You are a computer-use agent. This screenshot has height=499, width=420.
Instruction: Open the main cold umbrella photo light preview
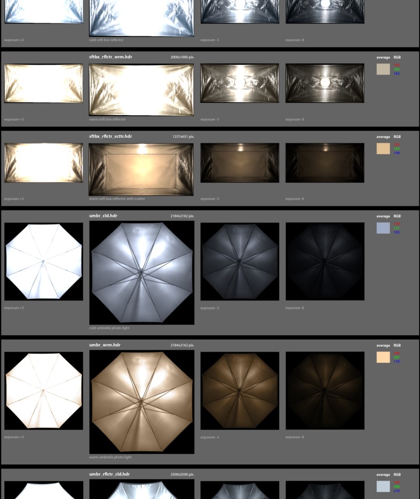tap(142, 273)
